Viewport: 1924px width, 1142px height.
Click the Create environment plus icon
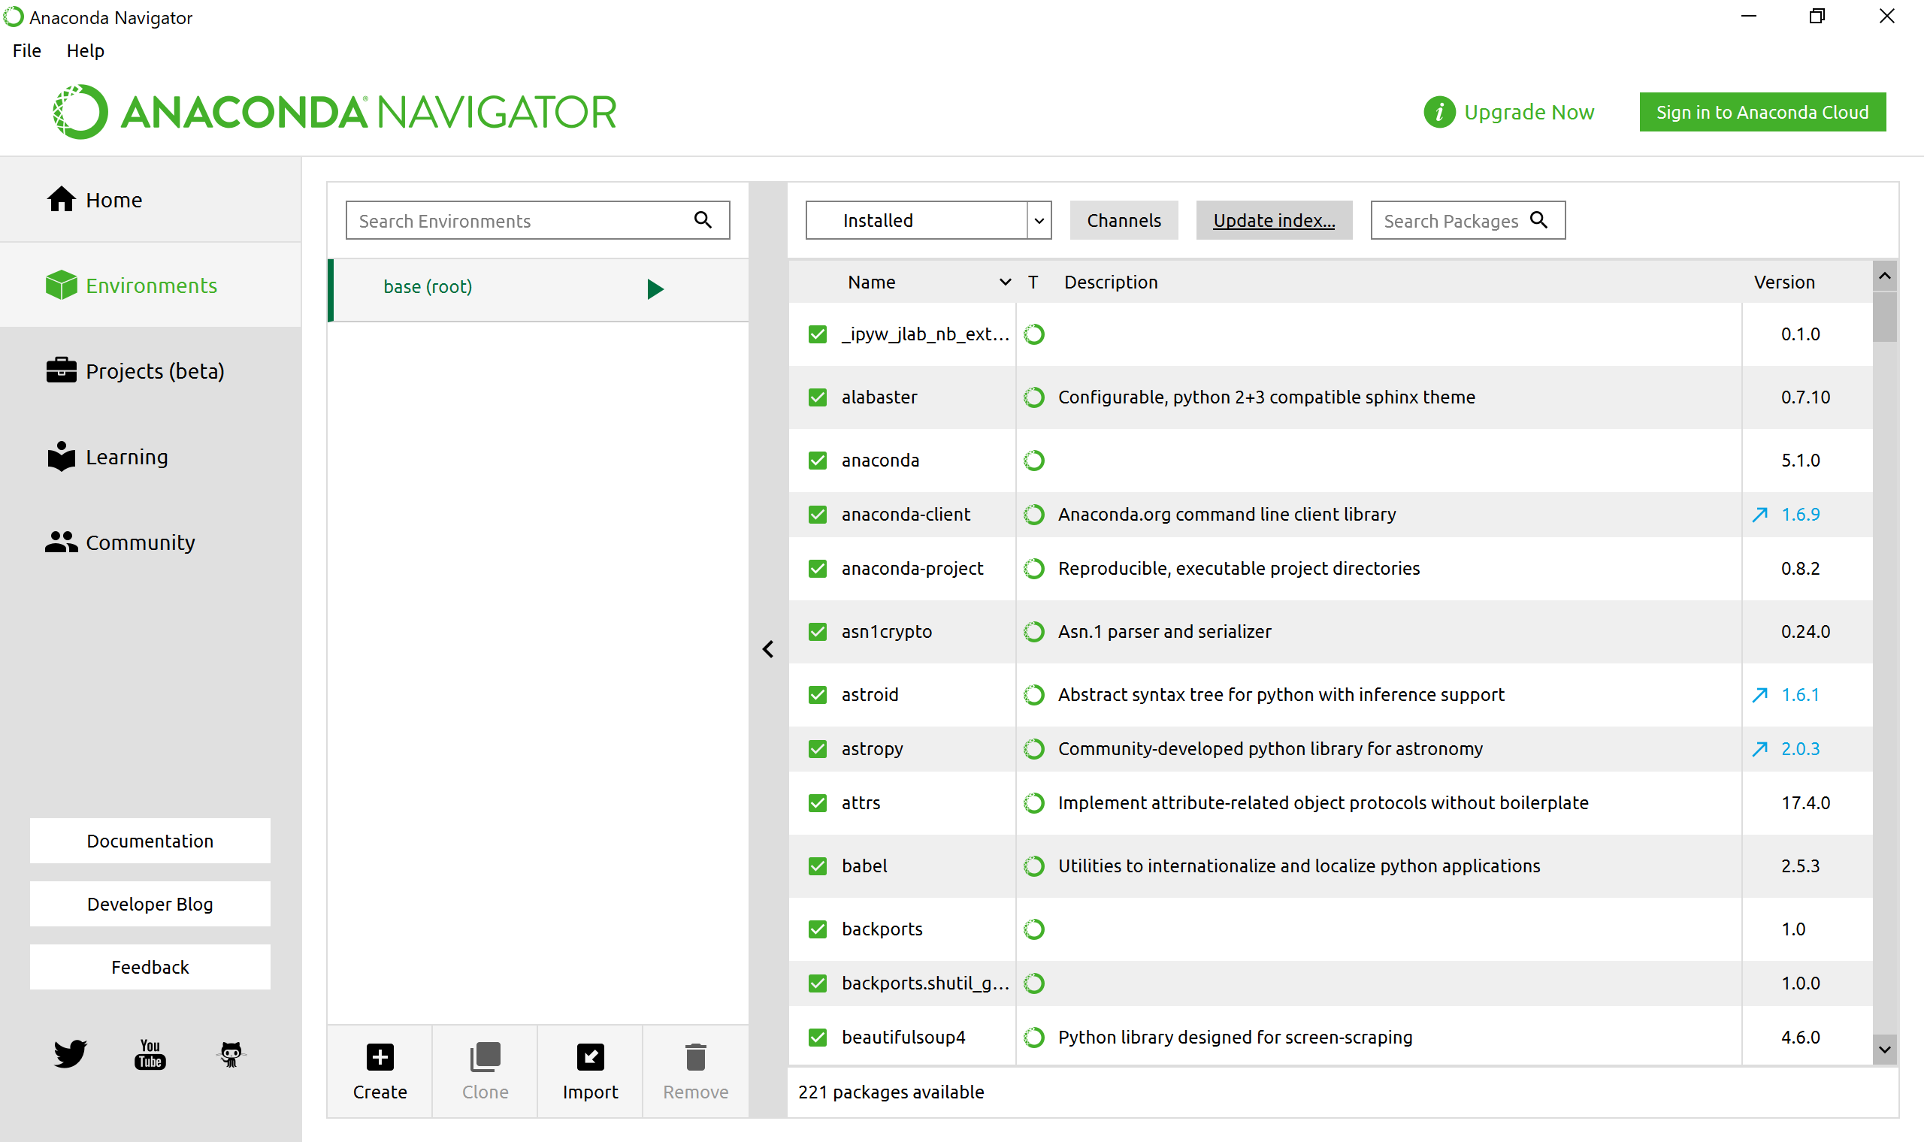380,1057
